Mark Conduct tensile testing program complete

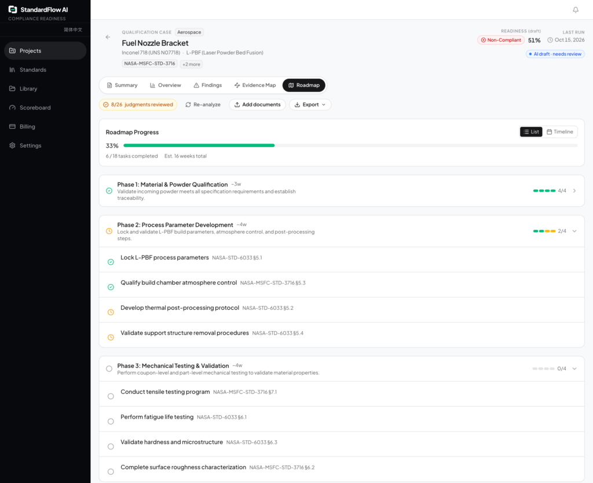point(111,396)
